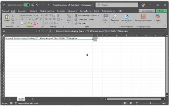Image resolution: width=169 pixels, height=106 pixels.
Task: Click the save icon in title bar
Action: tap(33, 5)
